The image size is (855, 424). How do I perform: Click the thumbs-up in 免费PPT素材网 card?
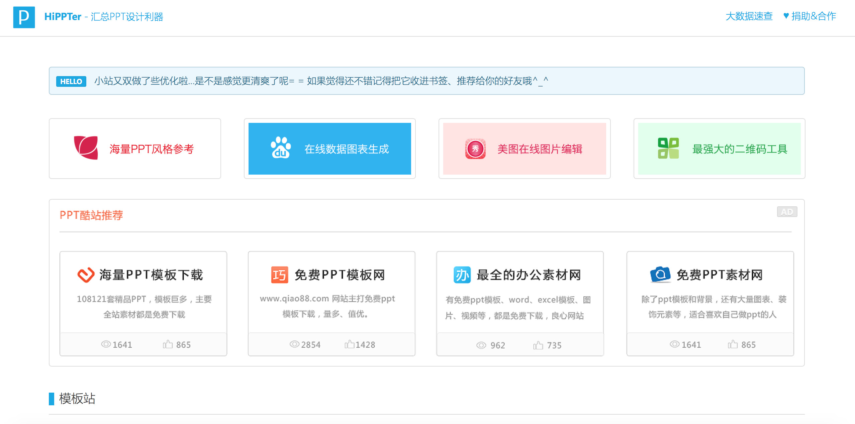pos(733,344)
